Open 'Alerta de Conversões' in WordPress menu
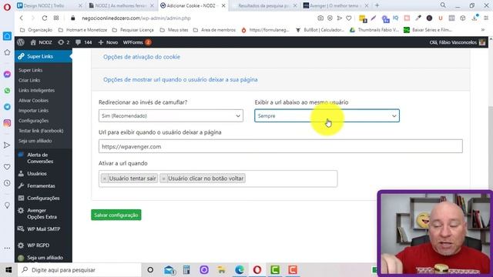The width and height of the screenshot is (493, 277). (40, 158)
